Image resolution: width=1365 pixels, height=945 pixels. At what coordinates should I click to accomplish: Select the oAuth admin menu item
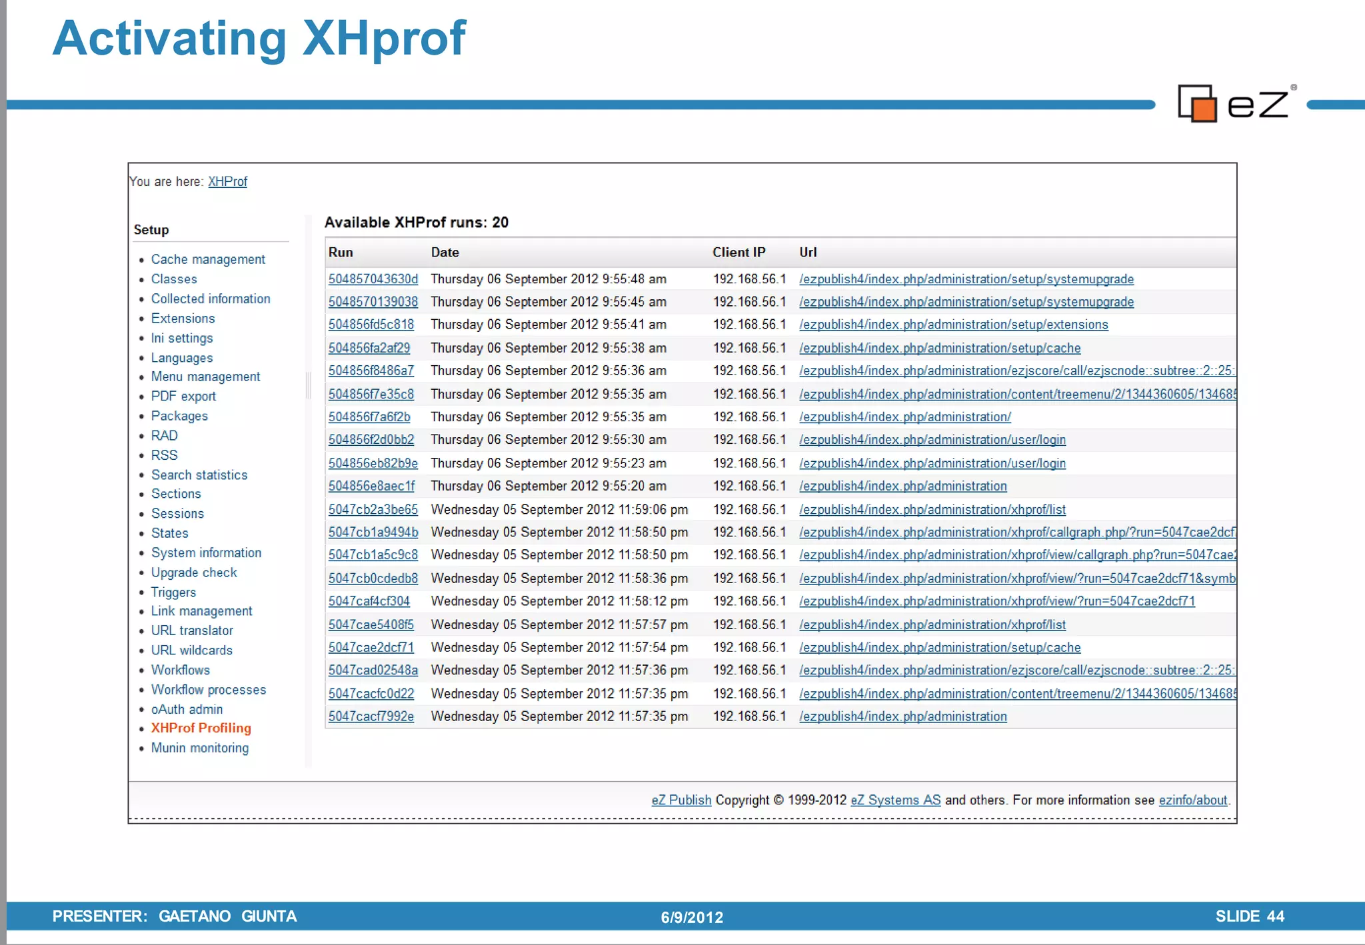(x=187, y=709)
